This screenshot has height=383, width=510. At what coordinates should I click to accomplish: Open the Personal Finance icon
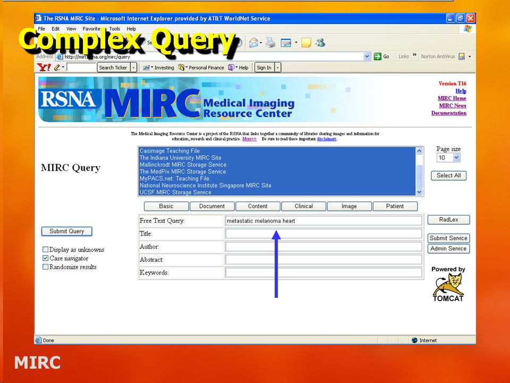181,68
